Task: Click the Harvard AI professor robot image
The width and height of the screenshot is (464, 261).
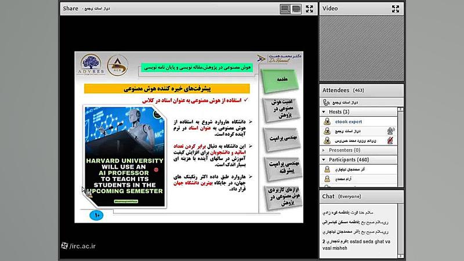Action: coord(125,157)
